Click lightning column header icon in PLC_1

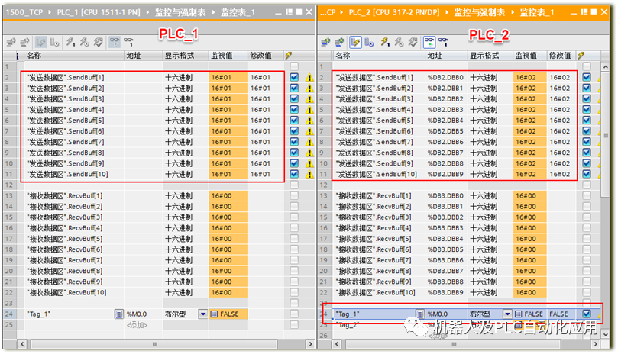(x=289, y=56)
